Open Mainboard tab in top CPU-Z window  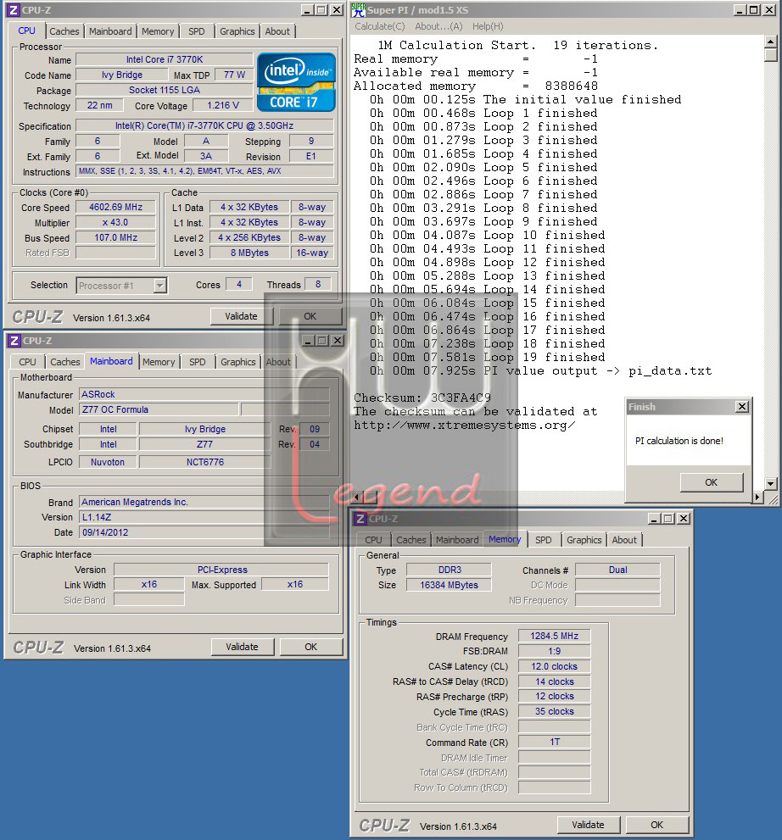point(110,31)
